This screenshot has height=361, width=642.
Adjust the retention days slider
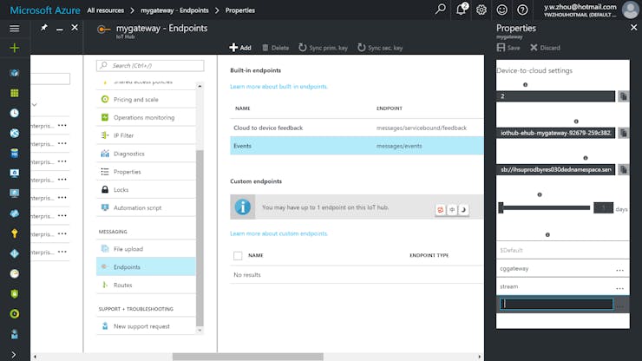[x=501, y=207]
